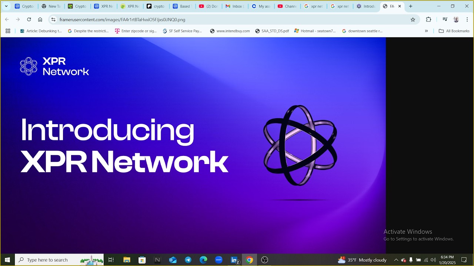
Task: Open Hotmail - seatown7... bookmark
Action: [315, 31]
